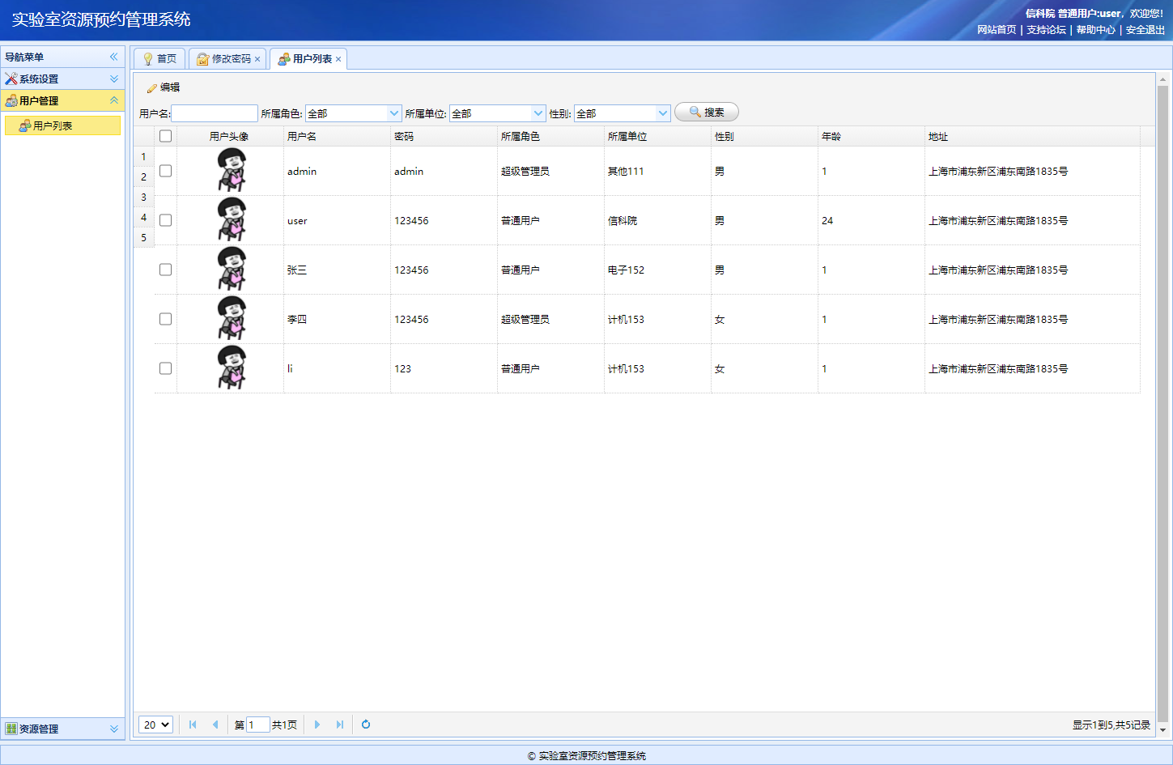Screen dimensions: 1173x765
Task: Jump to last page arrow in pager
Action: 340,725
